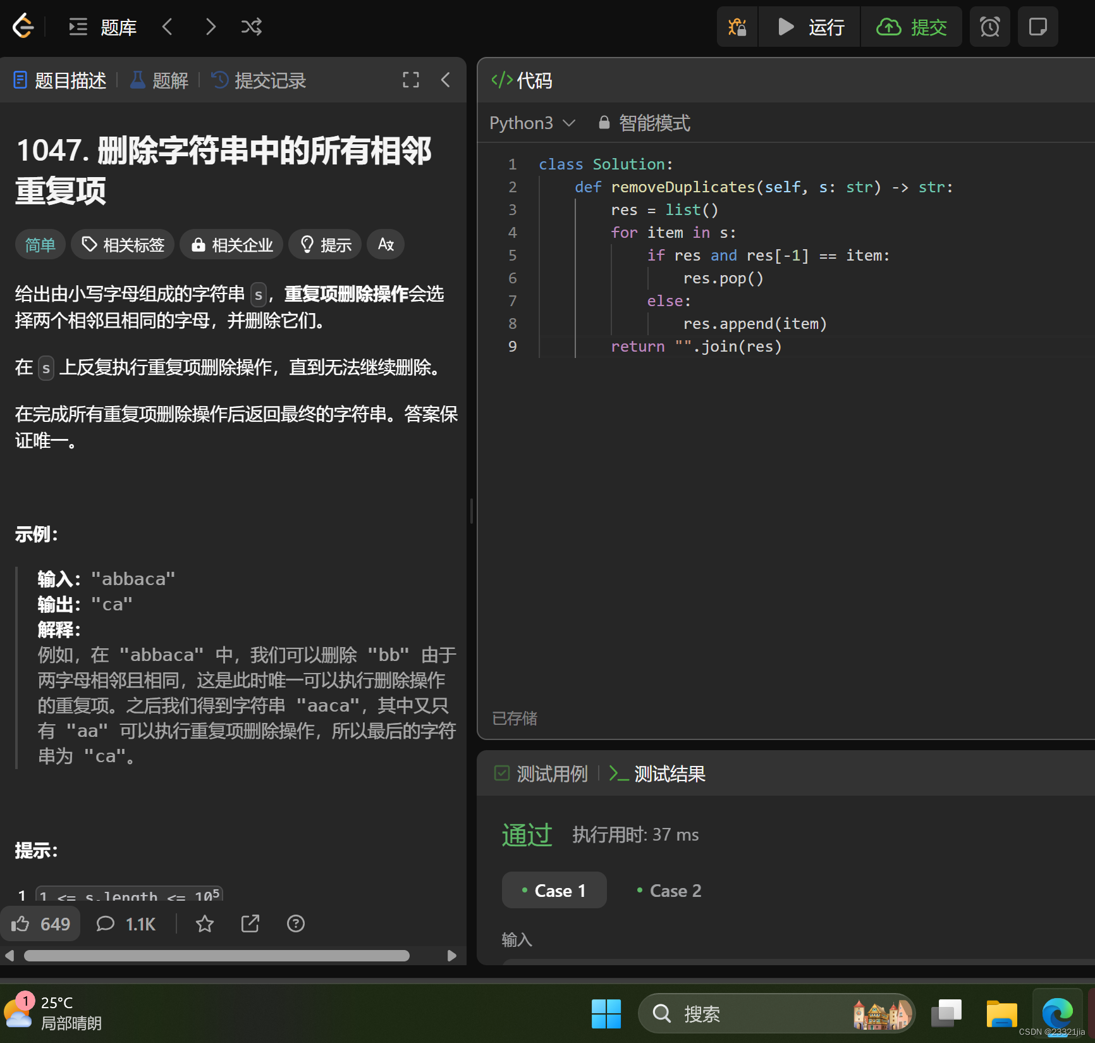Share the problem link icon
1095x1043 pixels.
250,924
